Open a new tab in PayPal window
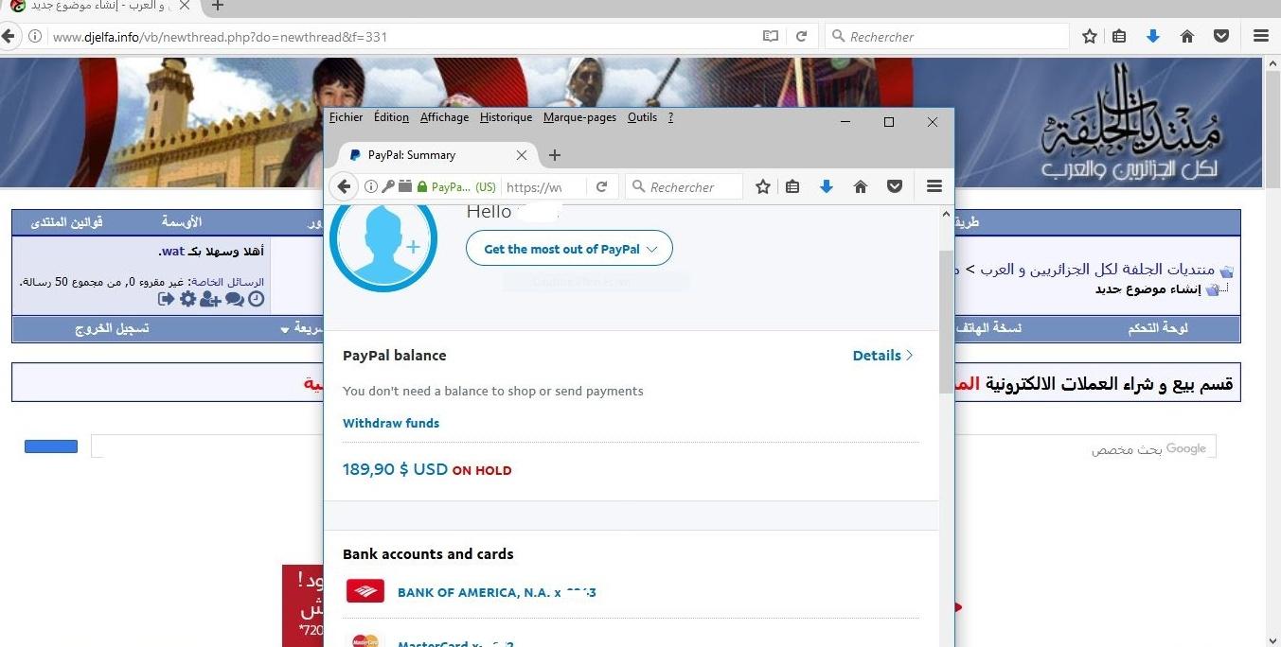 [x=555, y=155]
